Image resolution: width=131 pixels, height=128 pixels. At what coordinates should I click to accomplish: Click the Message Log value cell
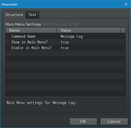pos(72,37)
